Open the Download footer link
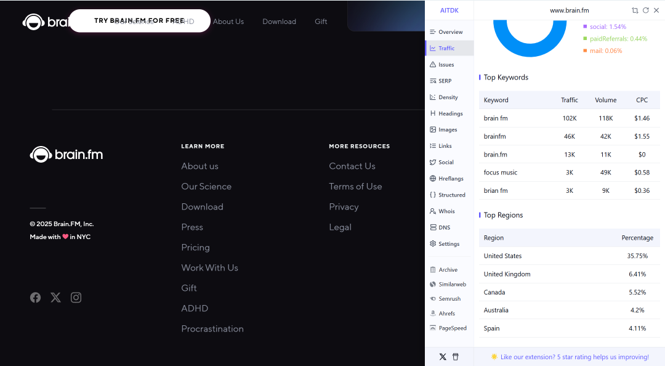This screenshot has height=366, width=665. [203, 207]
